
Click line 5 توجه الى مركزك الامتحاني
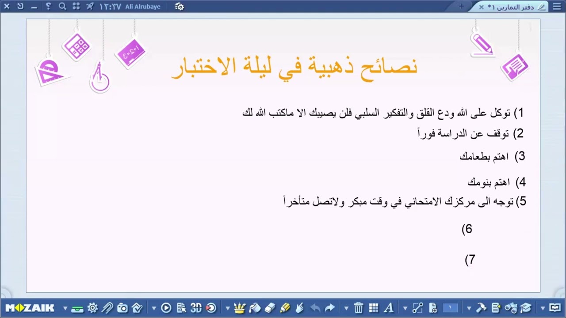tap(405, 202)
